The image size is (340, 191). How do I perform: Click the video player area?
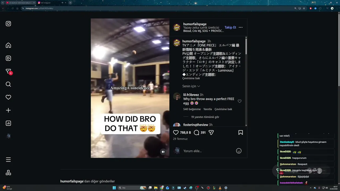click(x=130, y=88)
